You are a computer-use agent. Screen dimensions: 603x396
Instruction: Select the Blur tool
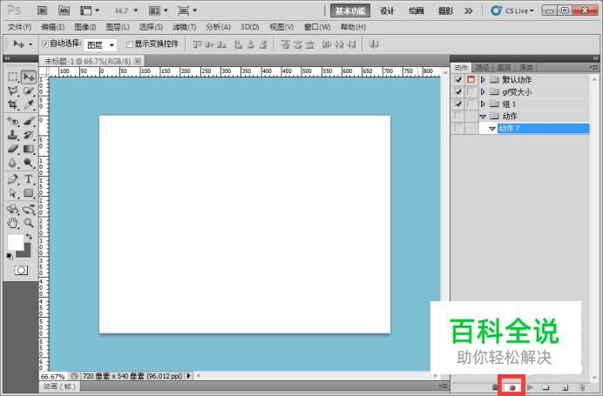(x=13, y=163)
